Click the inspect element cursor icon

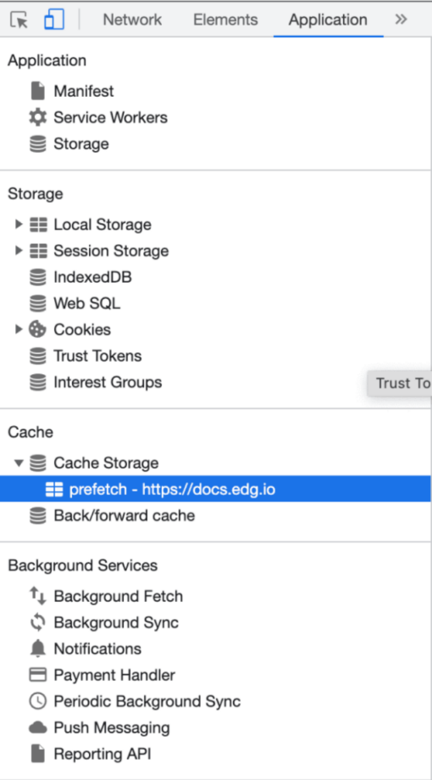(x=19, y=20)
